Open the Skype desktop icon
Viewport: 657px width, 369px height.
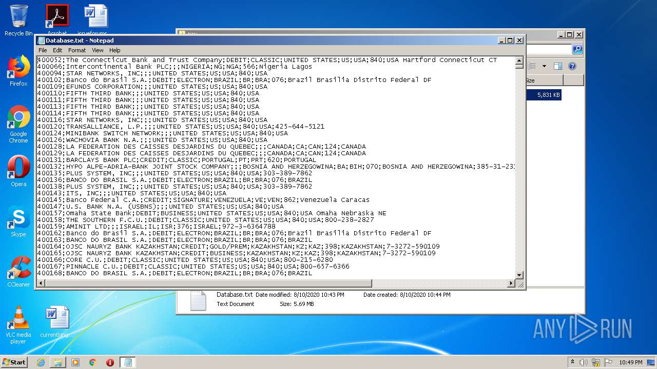(18, 221)
